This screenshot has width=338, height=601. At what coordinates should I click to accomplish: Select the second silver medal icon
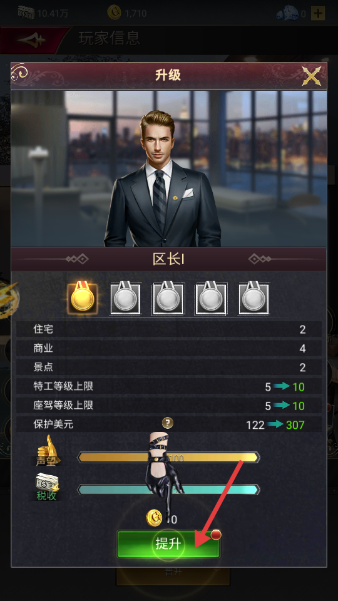[125, 298]
